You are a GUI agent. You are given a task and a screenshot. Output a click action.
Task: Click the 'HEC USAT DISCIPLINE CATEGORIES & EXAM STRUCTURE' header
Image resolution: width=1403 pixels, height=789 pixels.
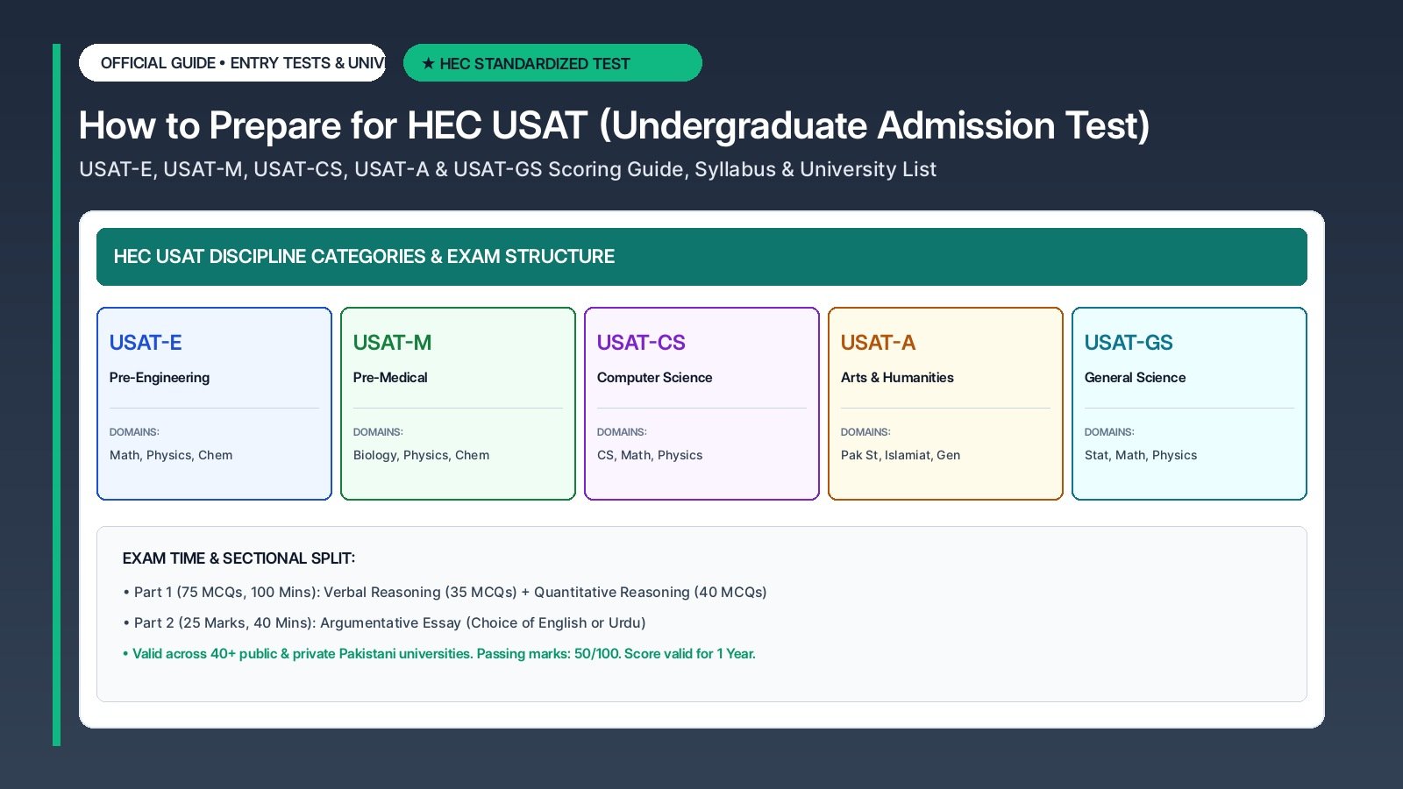pos(701,257)
